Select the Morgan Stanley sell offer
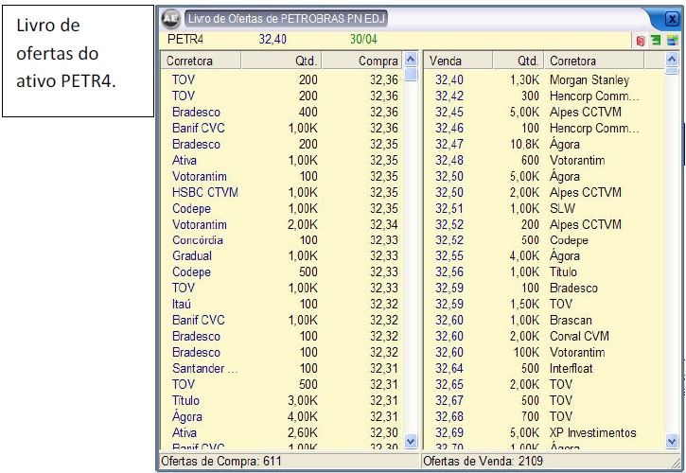686x473 pixels. (544, 80)
